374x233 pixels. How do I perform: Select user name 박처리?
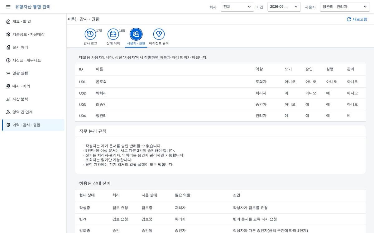coord(101,93)
